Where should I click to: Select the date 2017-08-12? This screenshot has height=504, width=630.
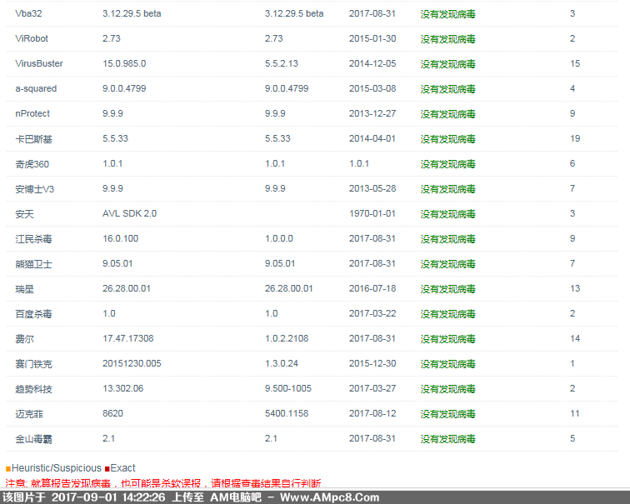(x=372, y=414)
